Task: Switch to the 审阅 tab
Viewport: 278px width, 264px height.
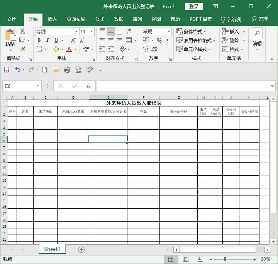Action: pos(137,19)
